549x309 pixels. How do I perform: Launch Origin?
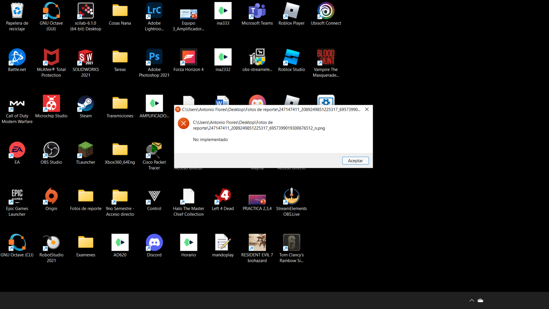tap(51, 199)
